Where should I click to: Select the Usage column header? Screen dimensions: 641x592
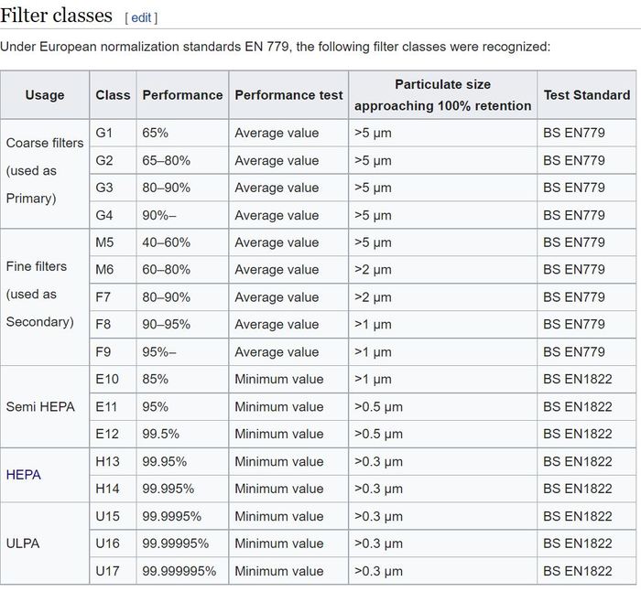45,95
